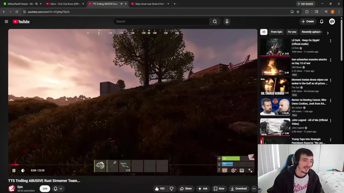The image size is (344, 193).
Task: Open the Lil Durk Keep On Sippin' thumbnail
Action: (275, 47)
